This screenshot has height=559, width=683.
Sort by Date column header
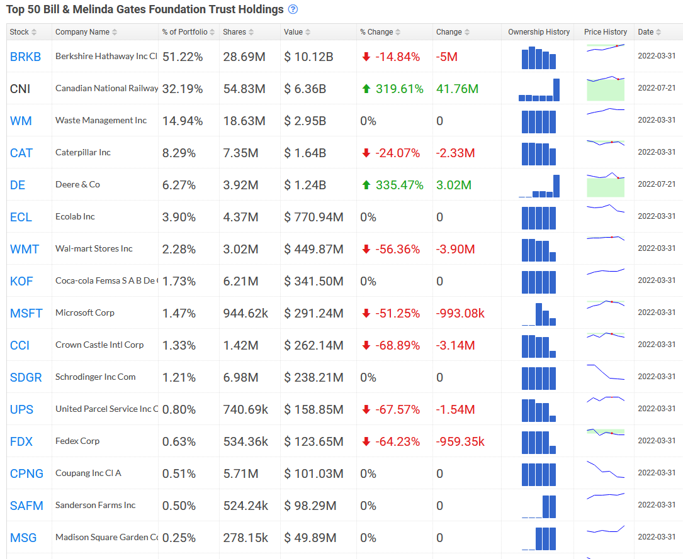[650, 32]
